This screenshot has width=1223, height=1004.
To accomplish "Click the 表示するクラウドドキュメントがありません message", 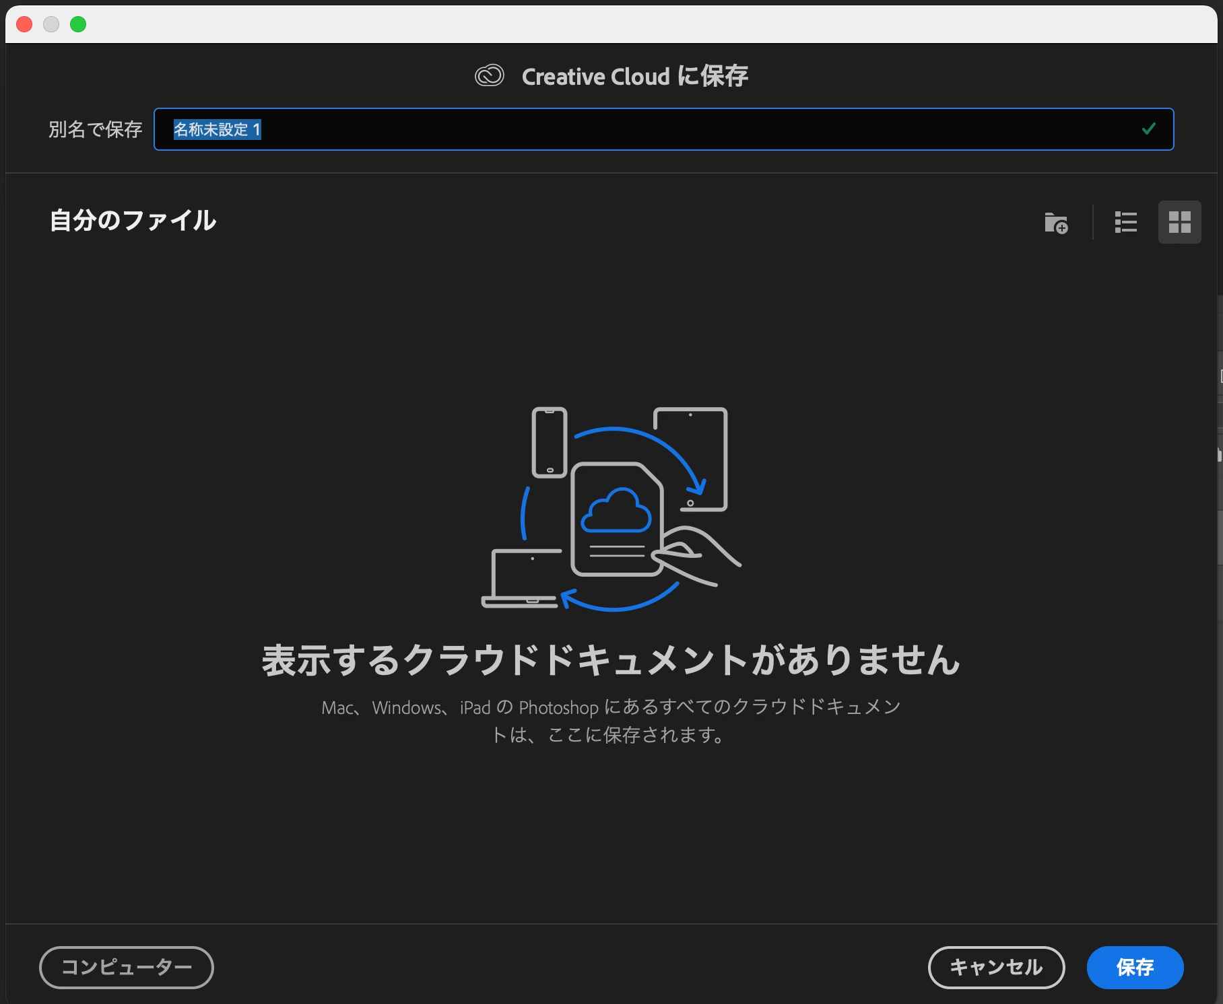I will click(x=611, y=659).
